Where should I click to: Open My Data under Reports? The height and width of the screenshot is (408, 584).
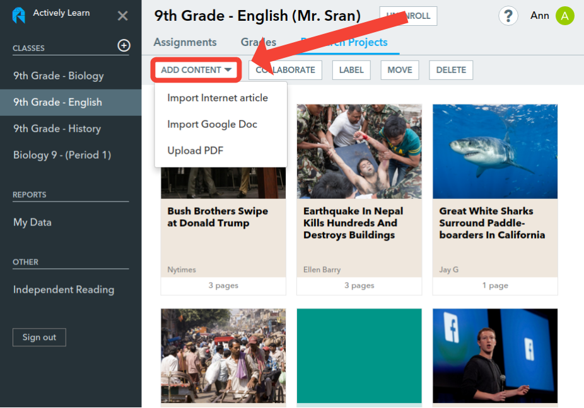click(x=32, y=222)
